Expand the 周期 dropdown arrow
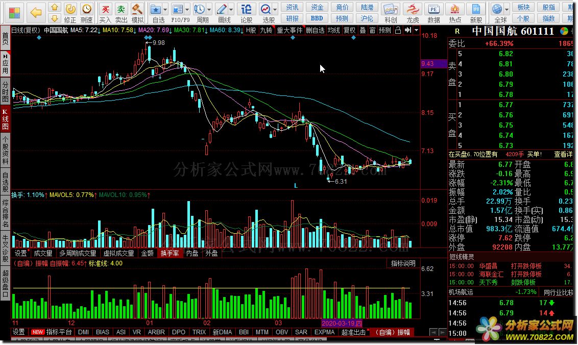This screenshot has width=578, height=345. pos(209,10)
